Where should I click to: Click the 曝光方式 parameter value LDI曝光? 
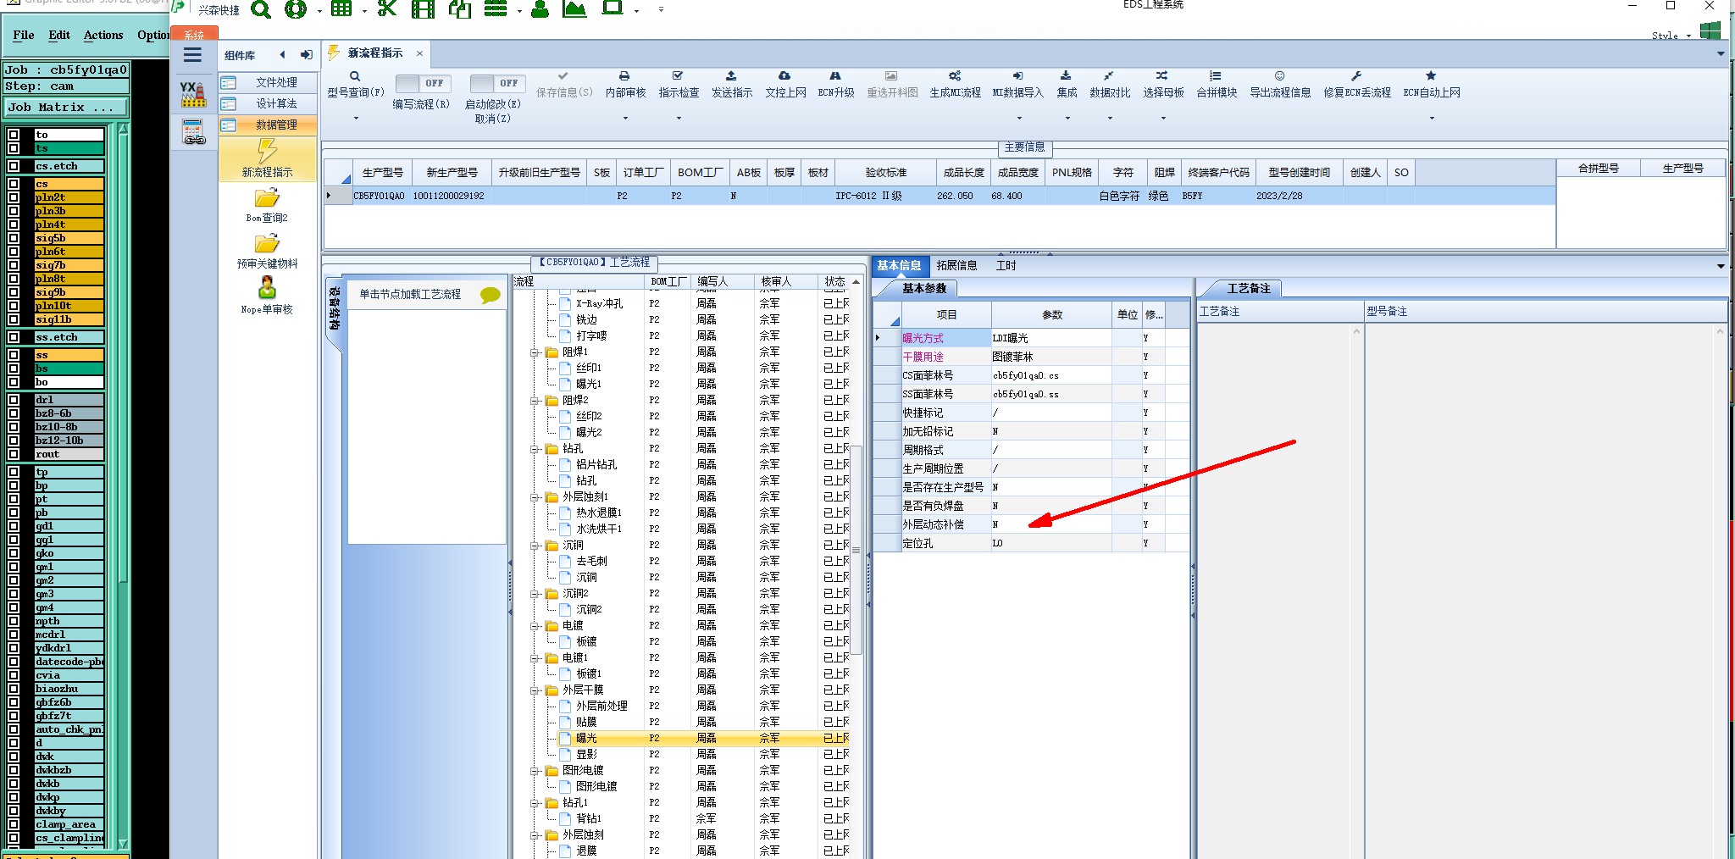tap(1050, 338)
